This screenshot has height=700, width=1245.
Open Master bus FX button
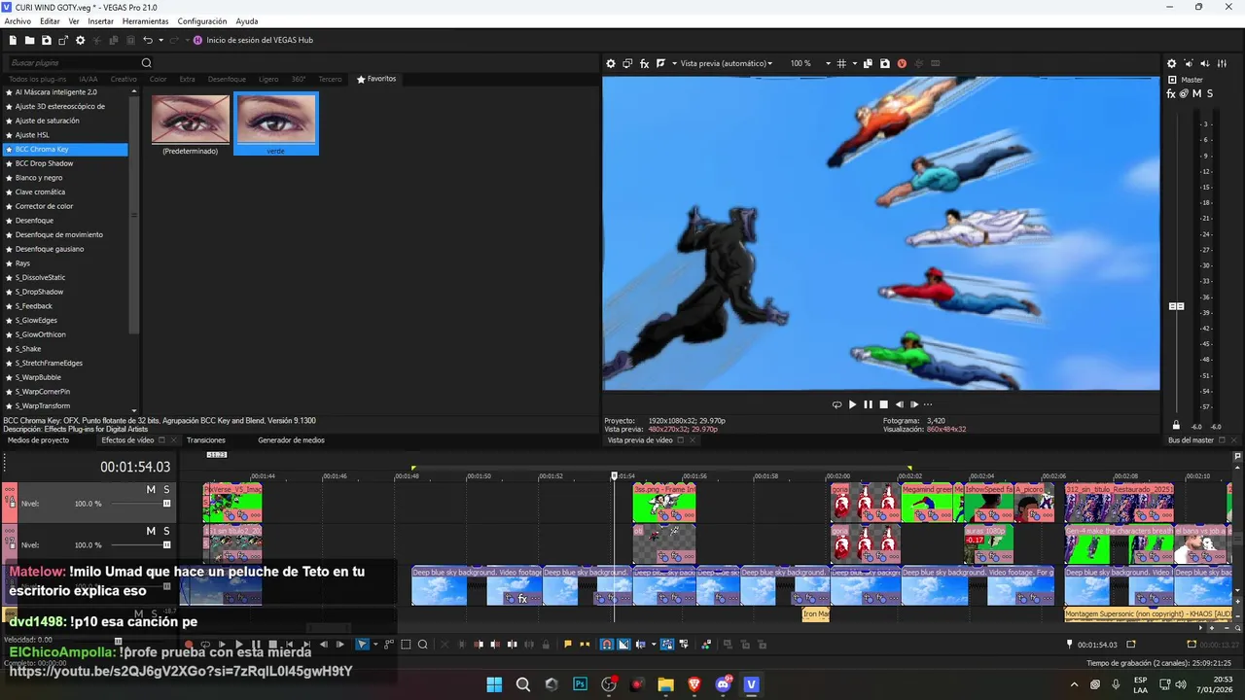click(x=1171, y=93)
